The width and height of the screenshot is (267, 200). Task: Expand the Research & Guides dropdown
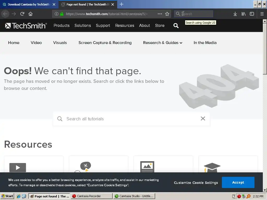point(163,43)
